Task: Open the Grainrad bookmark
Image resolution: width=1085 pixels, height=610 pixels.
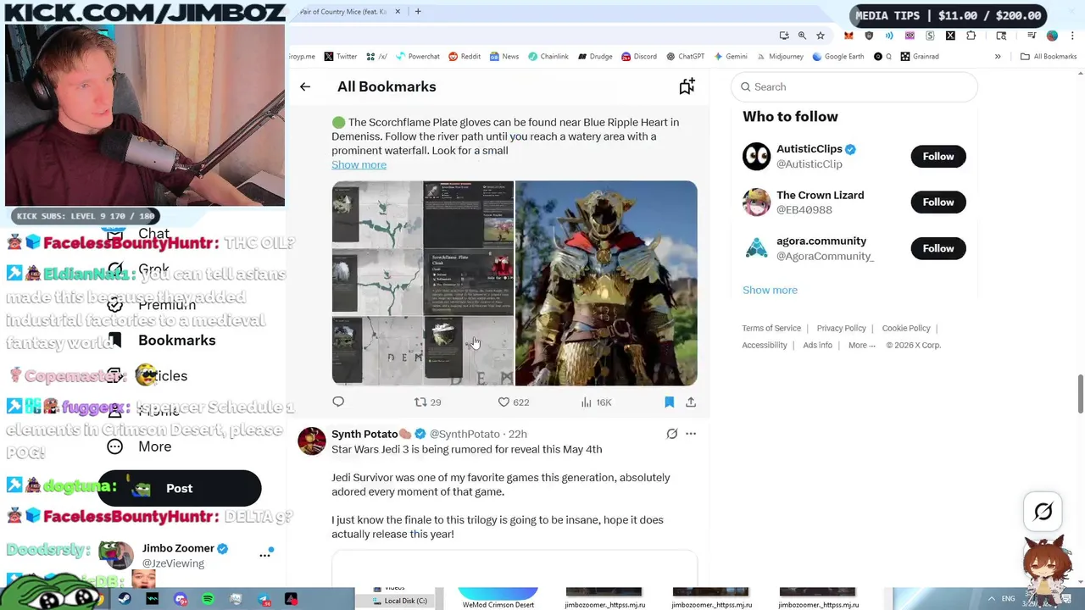Action: pyautogui.click(x=920, y=57)
